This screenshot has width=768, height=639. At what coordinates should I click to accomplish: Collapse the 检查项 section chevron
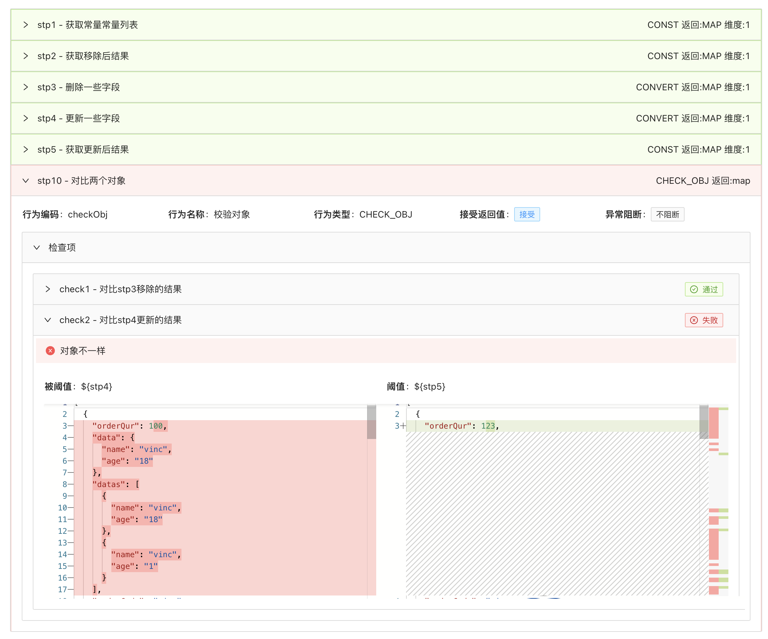click(37, 248)
